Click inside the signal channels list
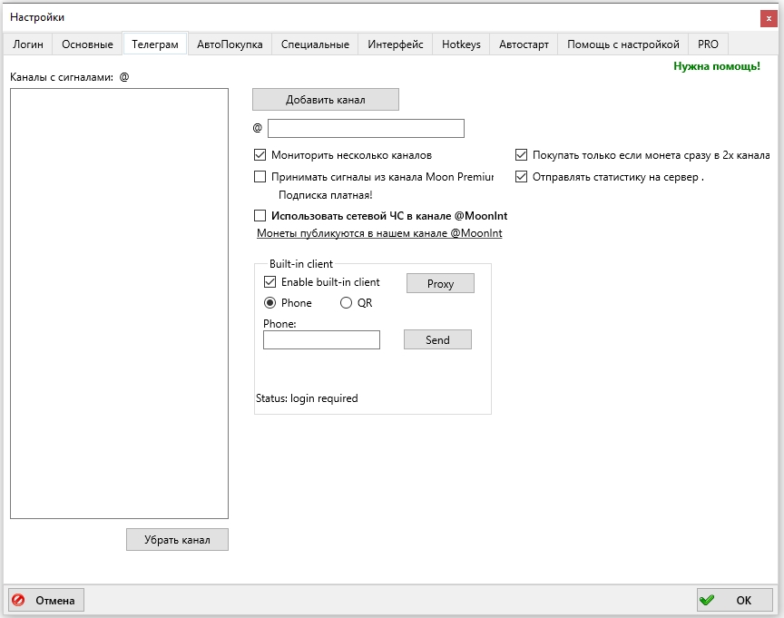This screenshot has width=784, height=618. [119, 303]
